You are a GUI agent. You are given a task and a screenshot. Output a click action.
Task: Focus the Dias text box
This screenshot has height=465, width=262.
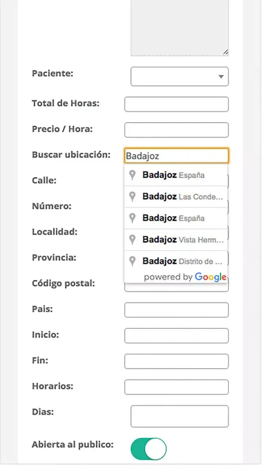point(180,416)
